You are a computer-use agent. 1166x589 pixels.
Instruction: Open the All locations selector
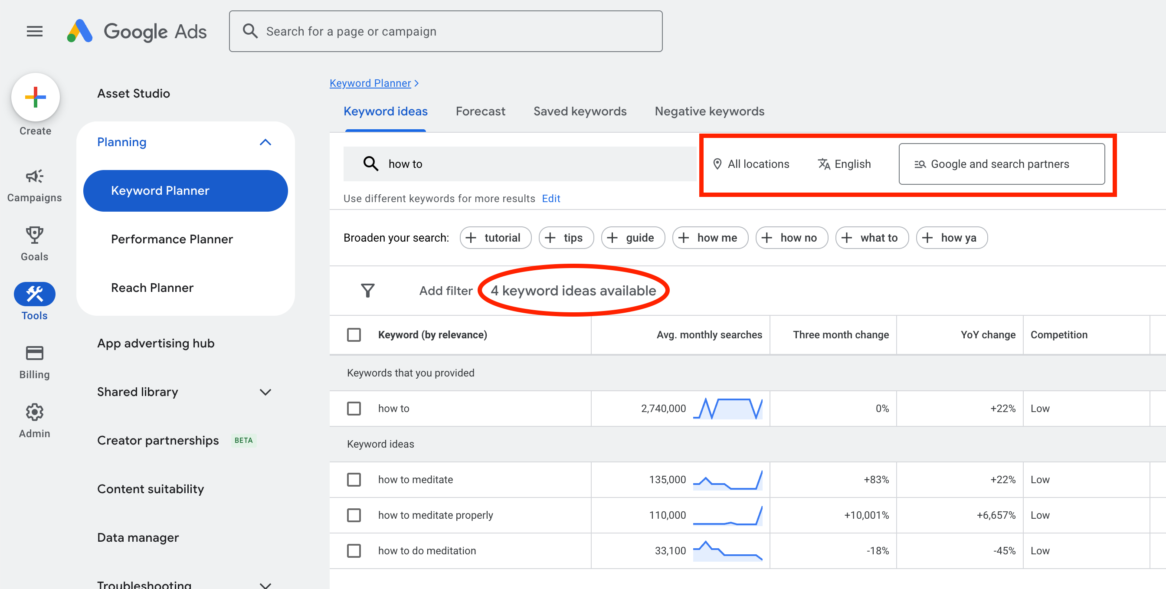pyautogui.click(x=751, y=164)
